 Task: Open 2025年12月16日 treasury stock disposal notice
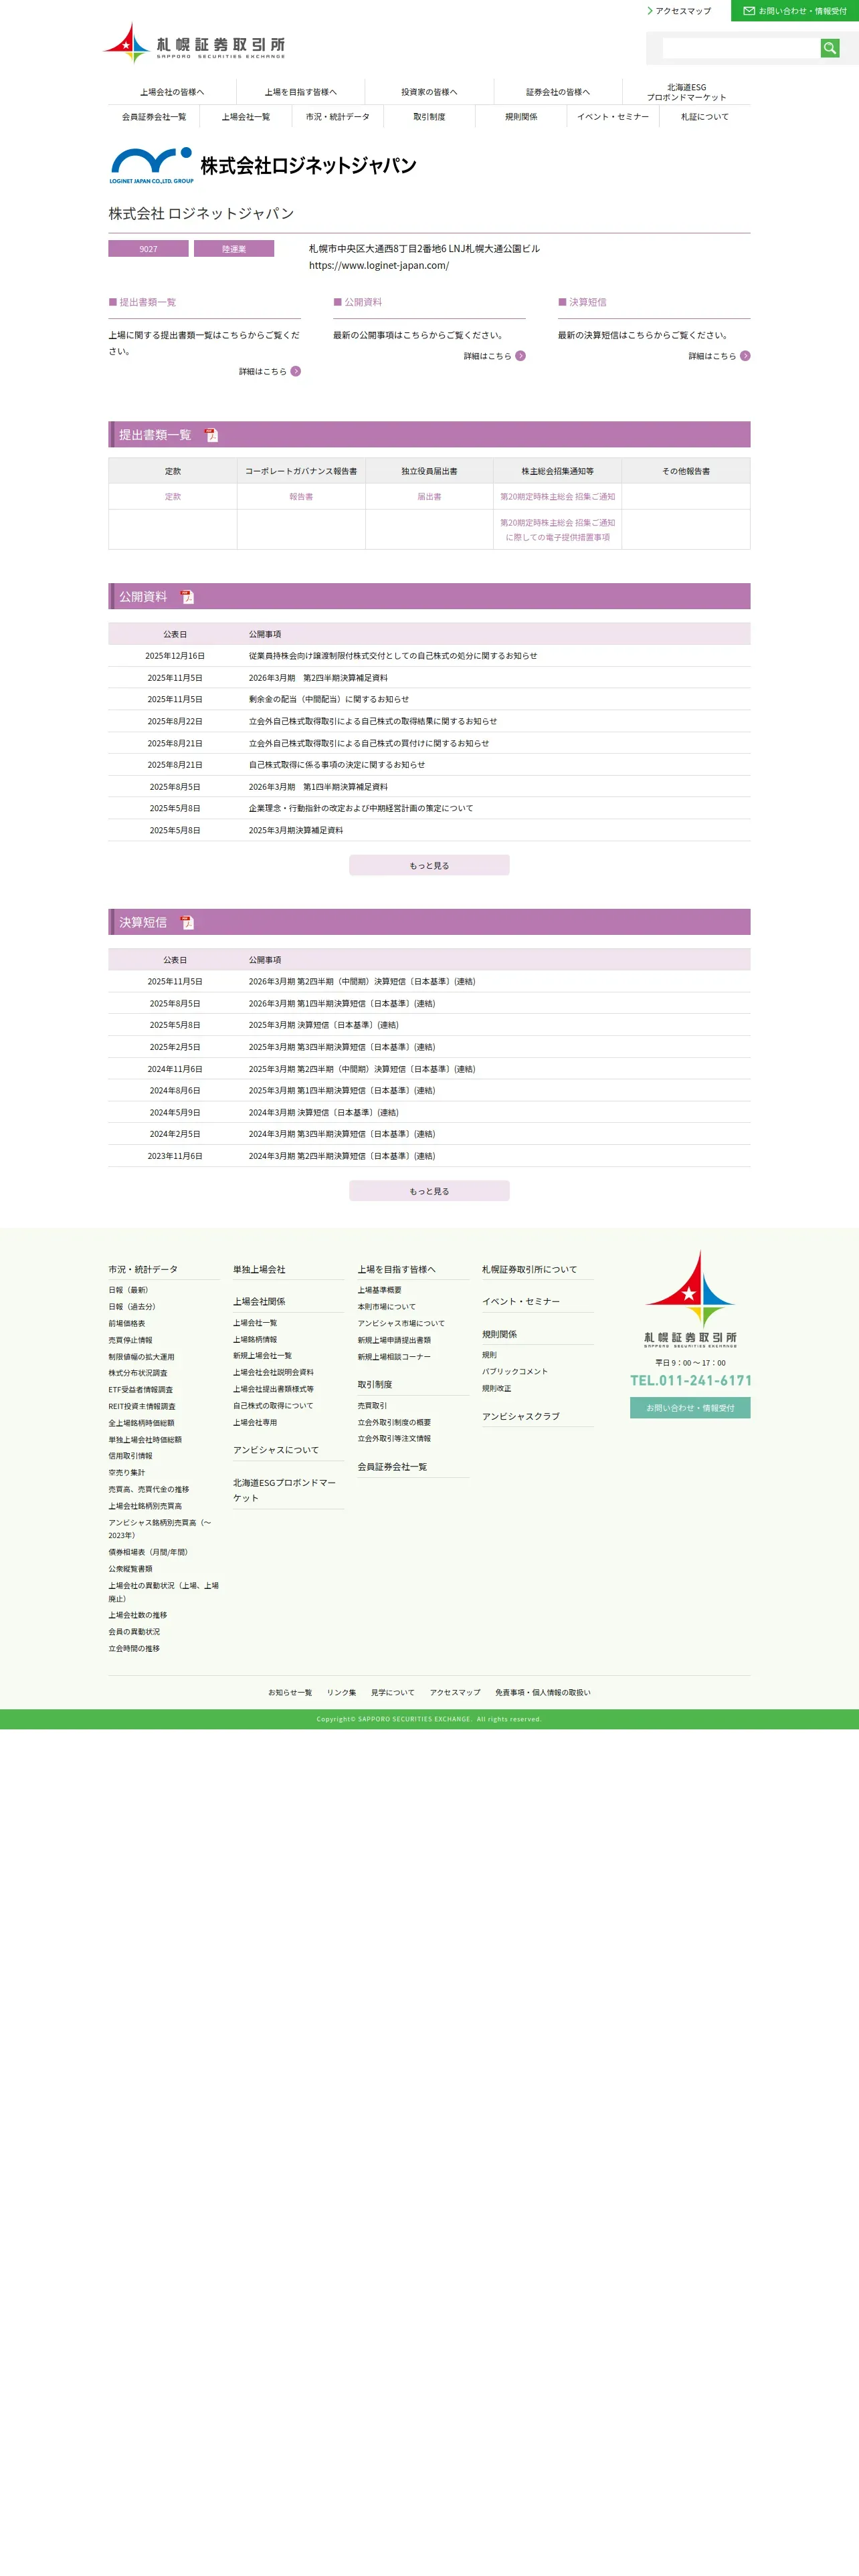coord(393,656)
